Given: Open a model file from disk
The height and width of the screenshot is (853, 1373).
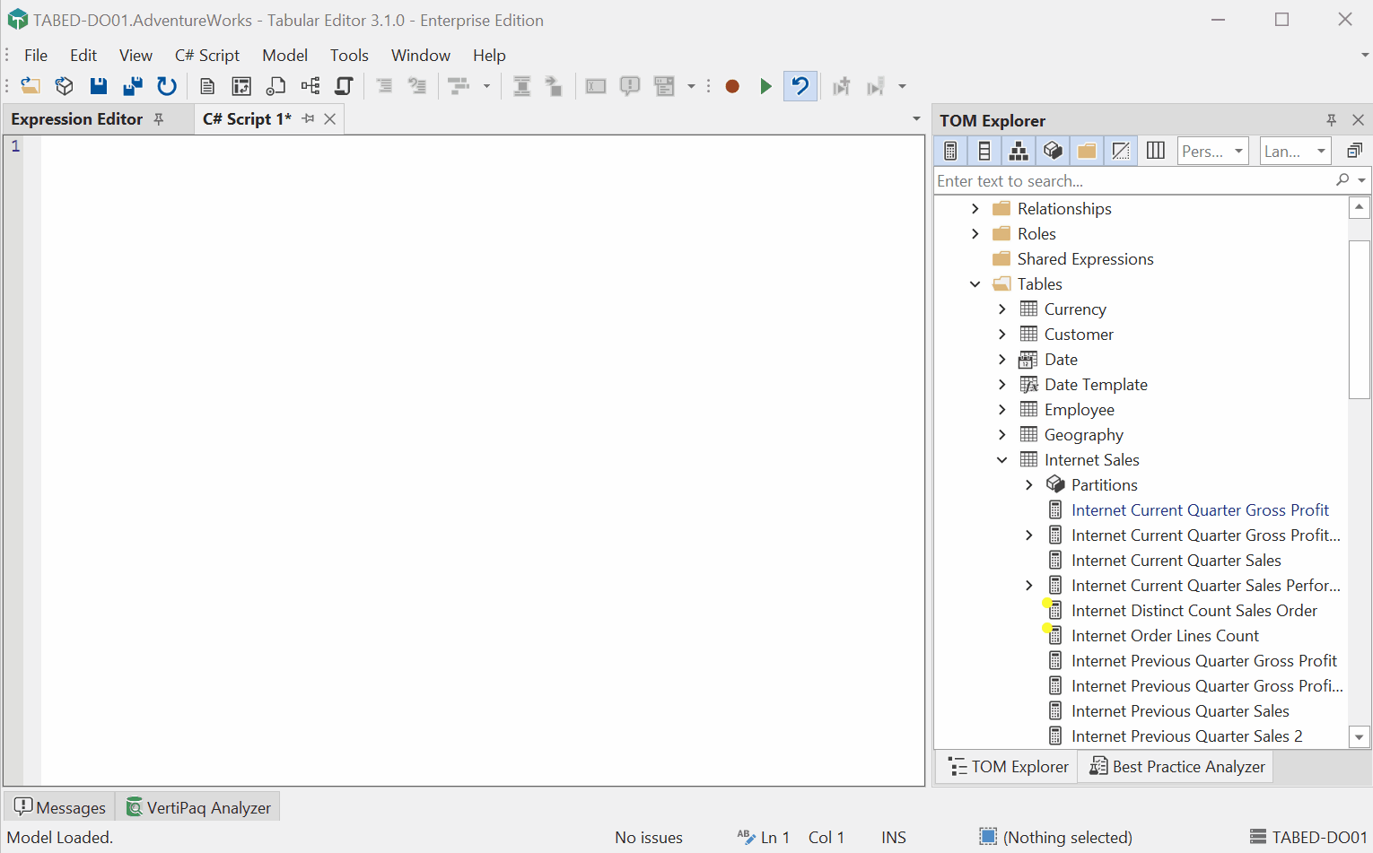Looking at the screenshot, I should pos(31,85).
